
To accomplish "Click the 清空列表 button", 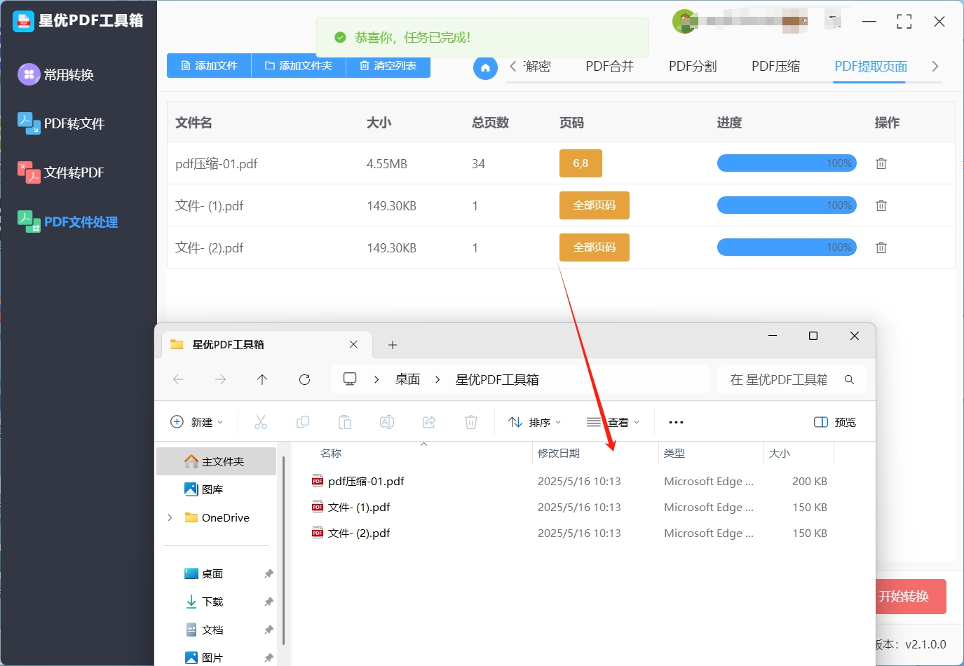I will coord(388,65).
